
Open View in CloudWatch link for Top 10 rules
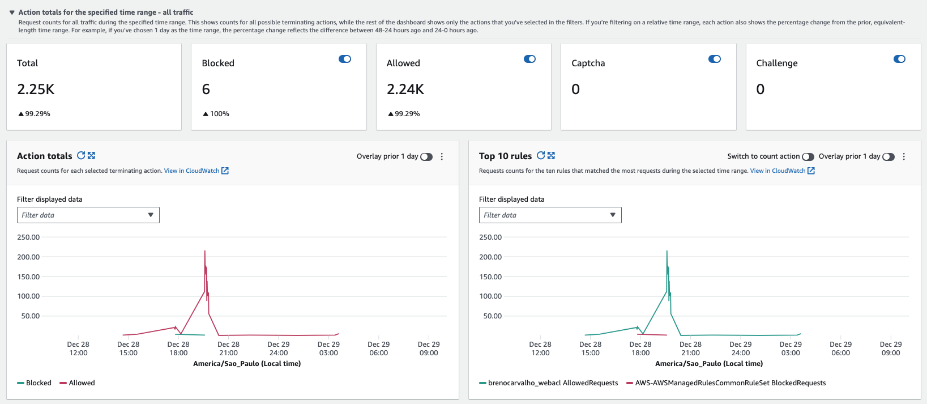coord(778,171)
